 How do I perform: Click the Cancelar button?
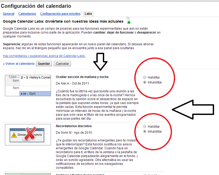[62, 64]
